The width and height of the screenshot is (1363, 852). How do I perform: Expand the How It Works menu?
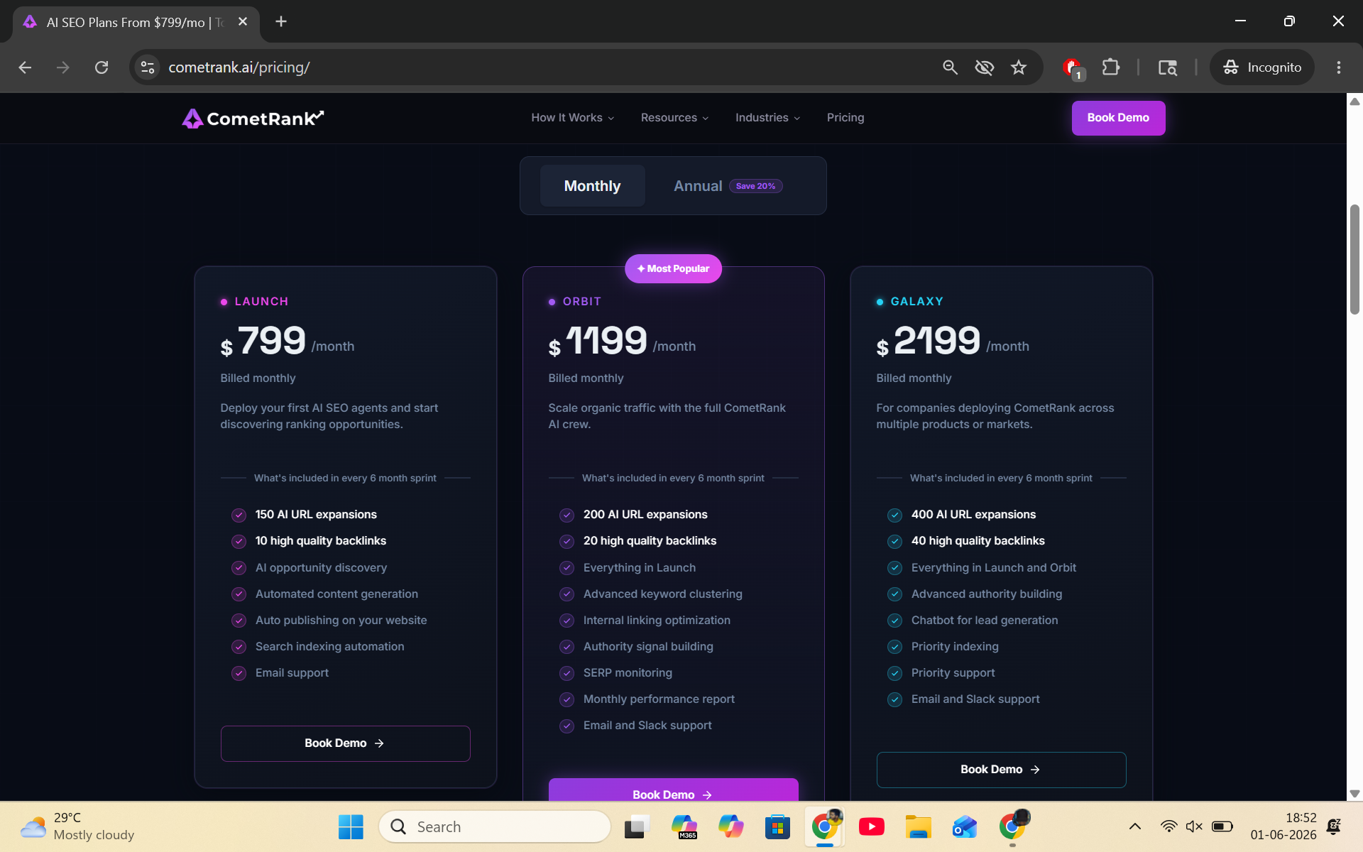pos(572,118)
